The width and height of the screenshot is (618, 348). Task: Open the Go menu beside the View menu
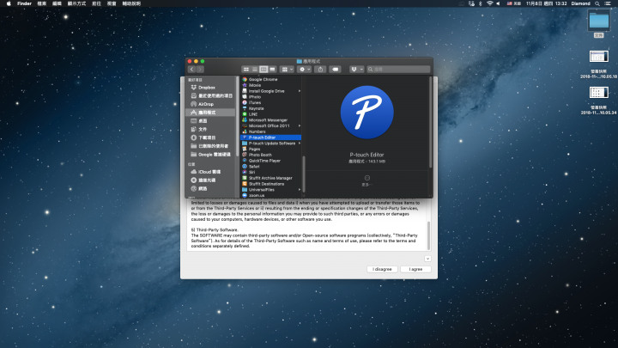point(96,3)
